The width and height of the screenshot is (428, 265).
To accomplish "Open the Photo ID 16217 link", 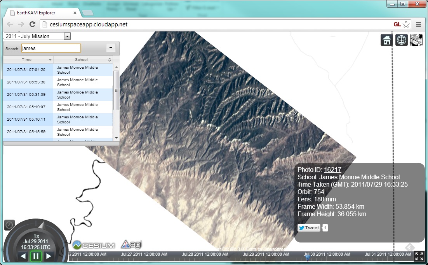I will (x=332, y=170).
